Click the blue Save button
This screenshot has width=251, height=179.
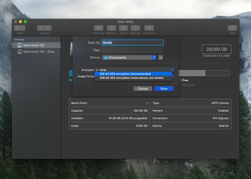tap(164, 89)
